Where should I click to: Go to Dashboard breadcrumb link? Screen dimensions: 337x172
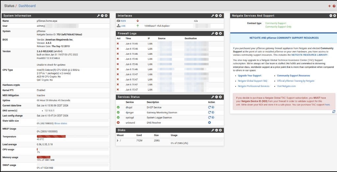pos(27,6)
